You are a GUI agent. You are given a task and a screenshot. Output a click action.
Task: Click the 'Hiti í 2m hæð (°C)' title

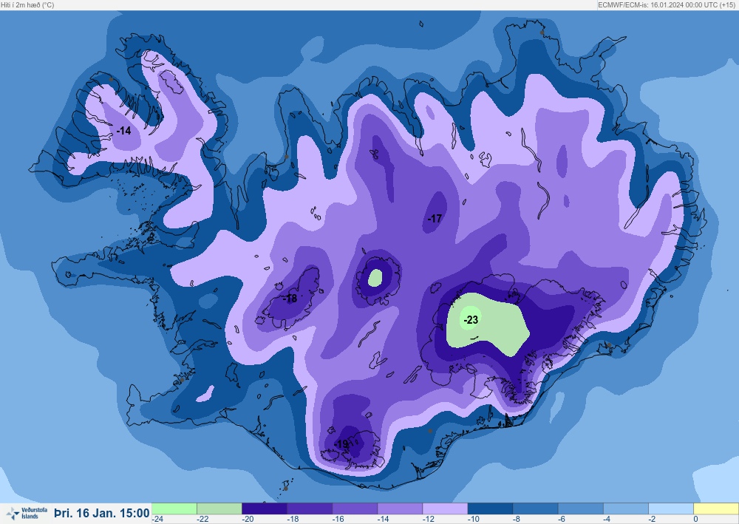(27, 4)
